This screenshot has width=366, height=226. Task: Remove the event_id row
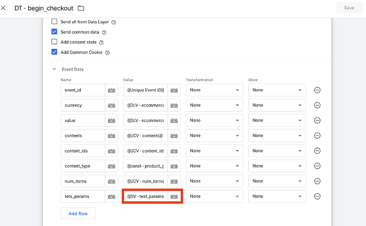pos(317,90)
